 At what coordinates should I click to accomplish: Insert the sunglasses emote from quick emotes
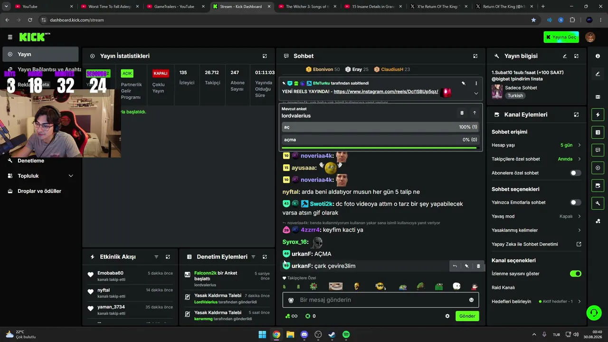(380, 286)
